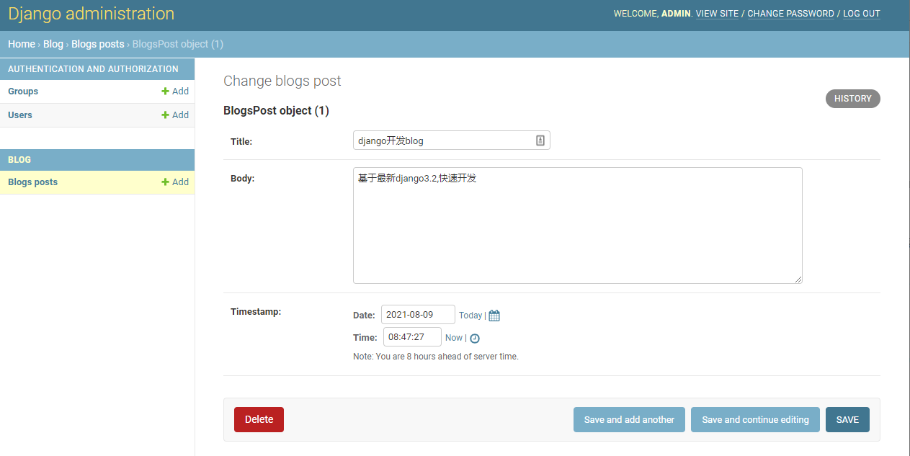Click the Body field label
The height and width of the screenshot is (456, 910).
tap(243, 179)
